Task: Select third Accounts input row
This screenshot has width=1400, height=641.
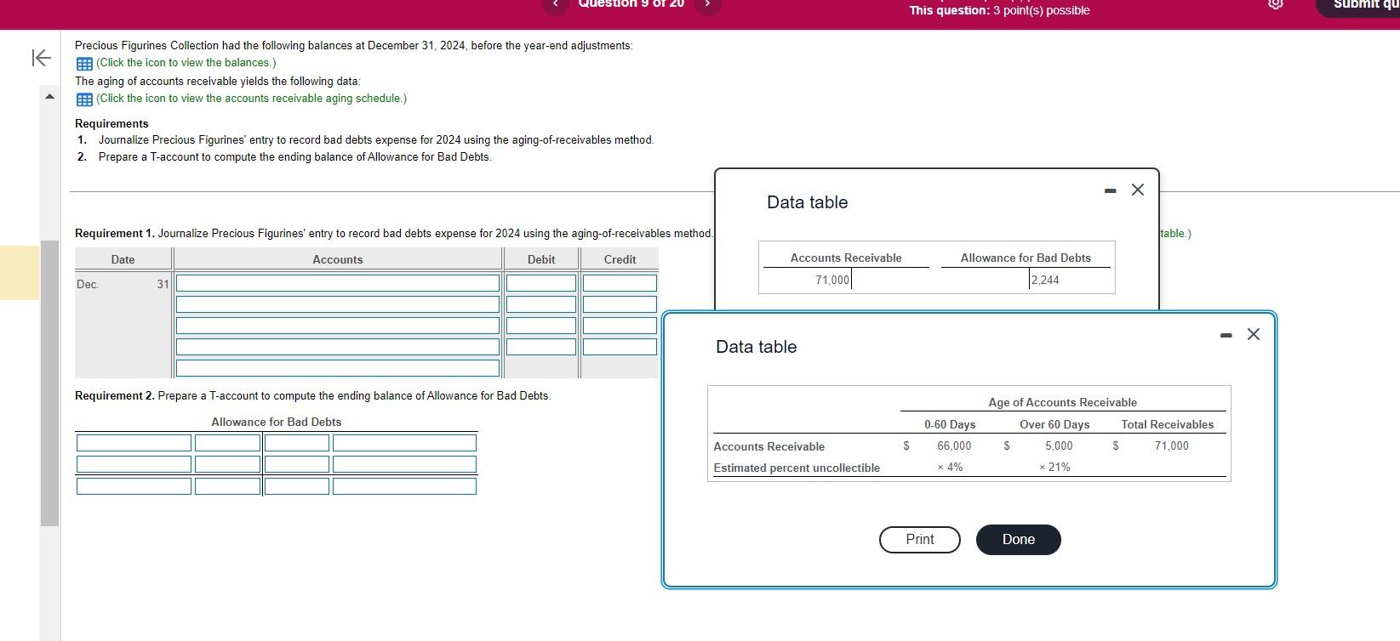Action: point(338,326)
